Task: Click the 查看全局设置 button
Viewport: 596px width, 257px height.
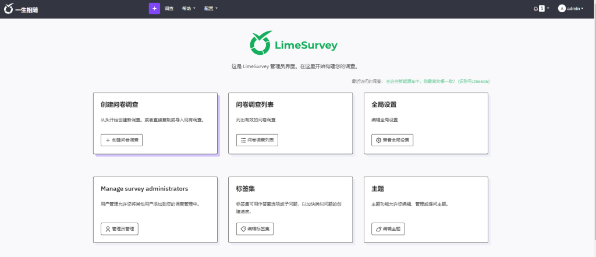Action: click(392, 140)
